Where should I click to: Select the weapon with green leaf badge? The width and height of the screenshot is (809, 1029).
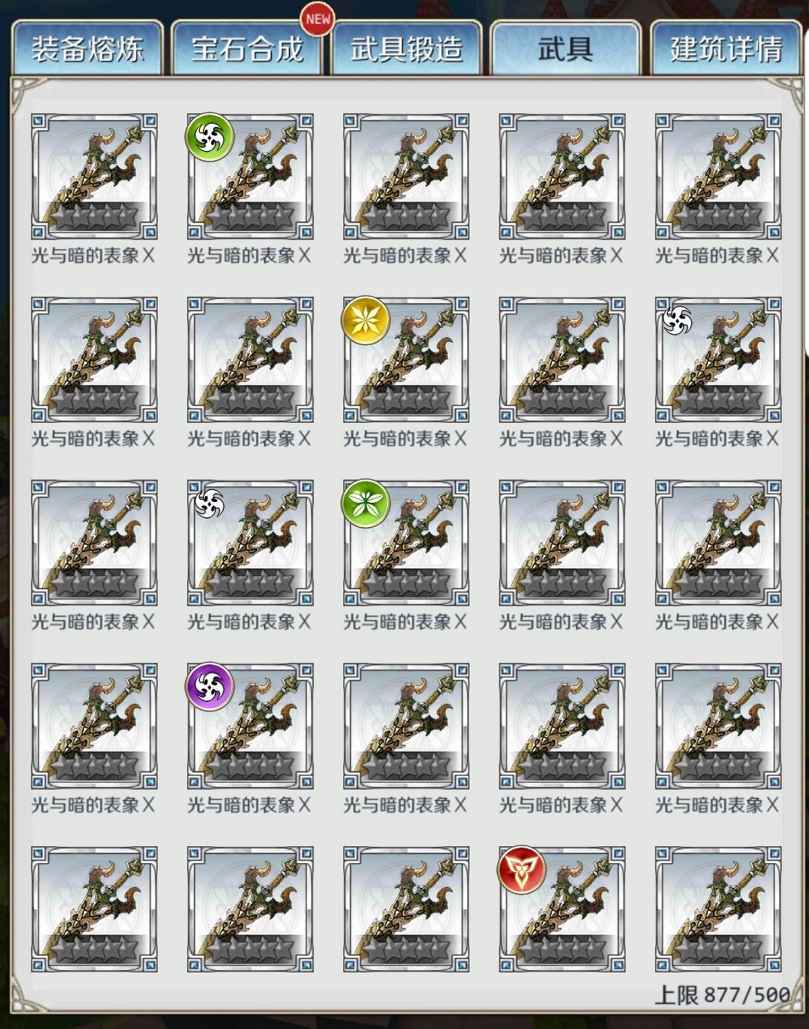[x=406, y=543]
